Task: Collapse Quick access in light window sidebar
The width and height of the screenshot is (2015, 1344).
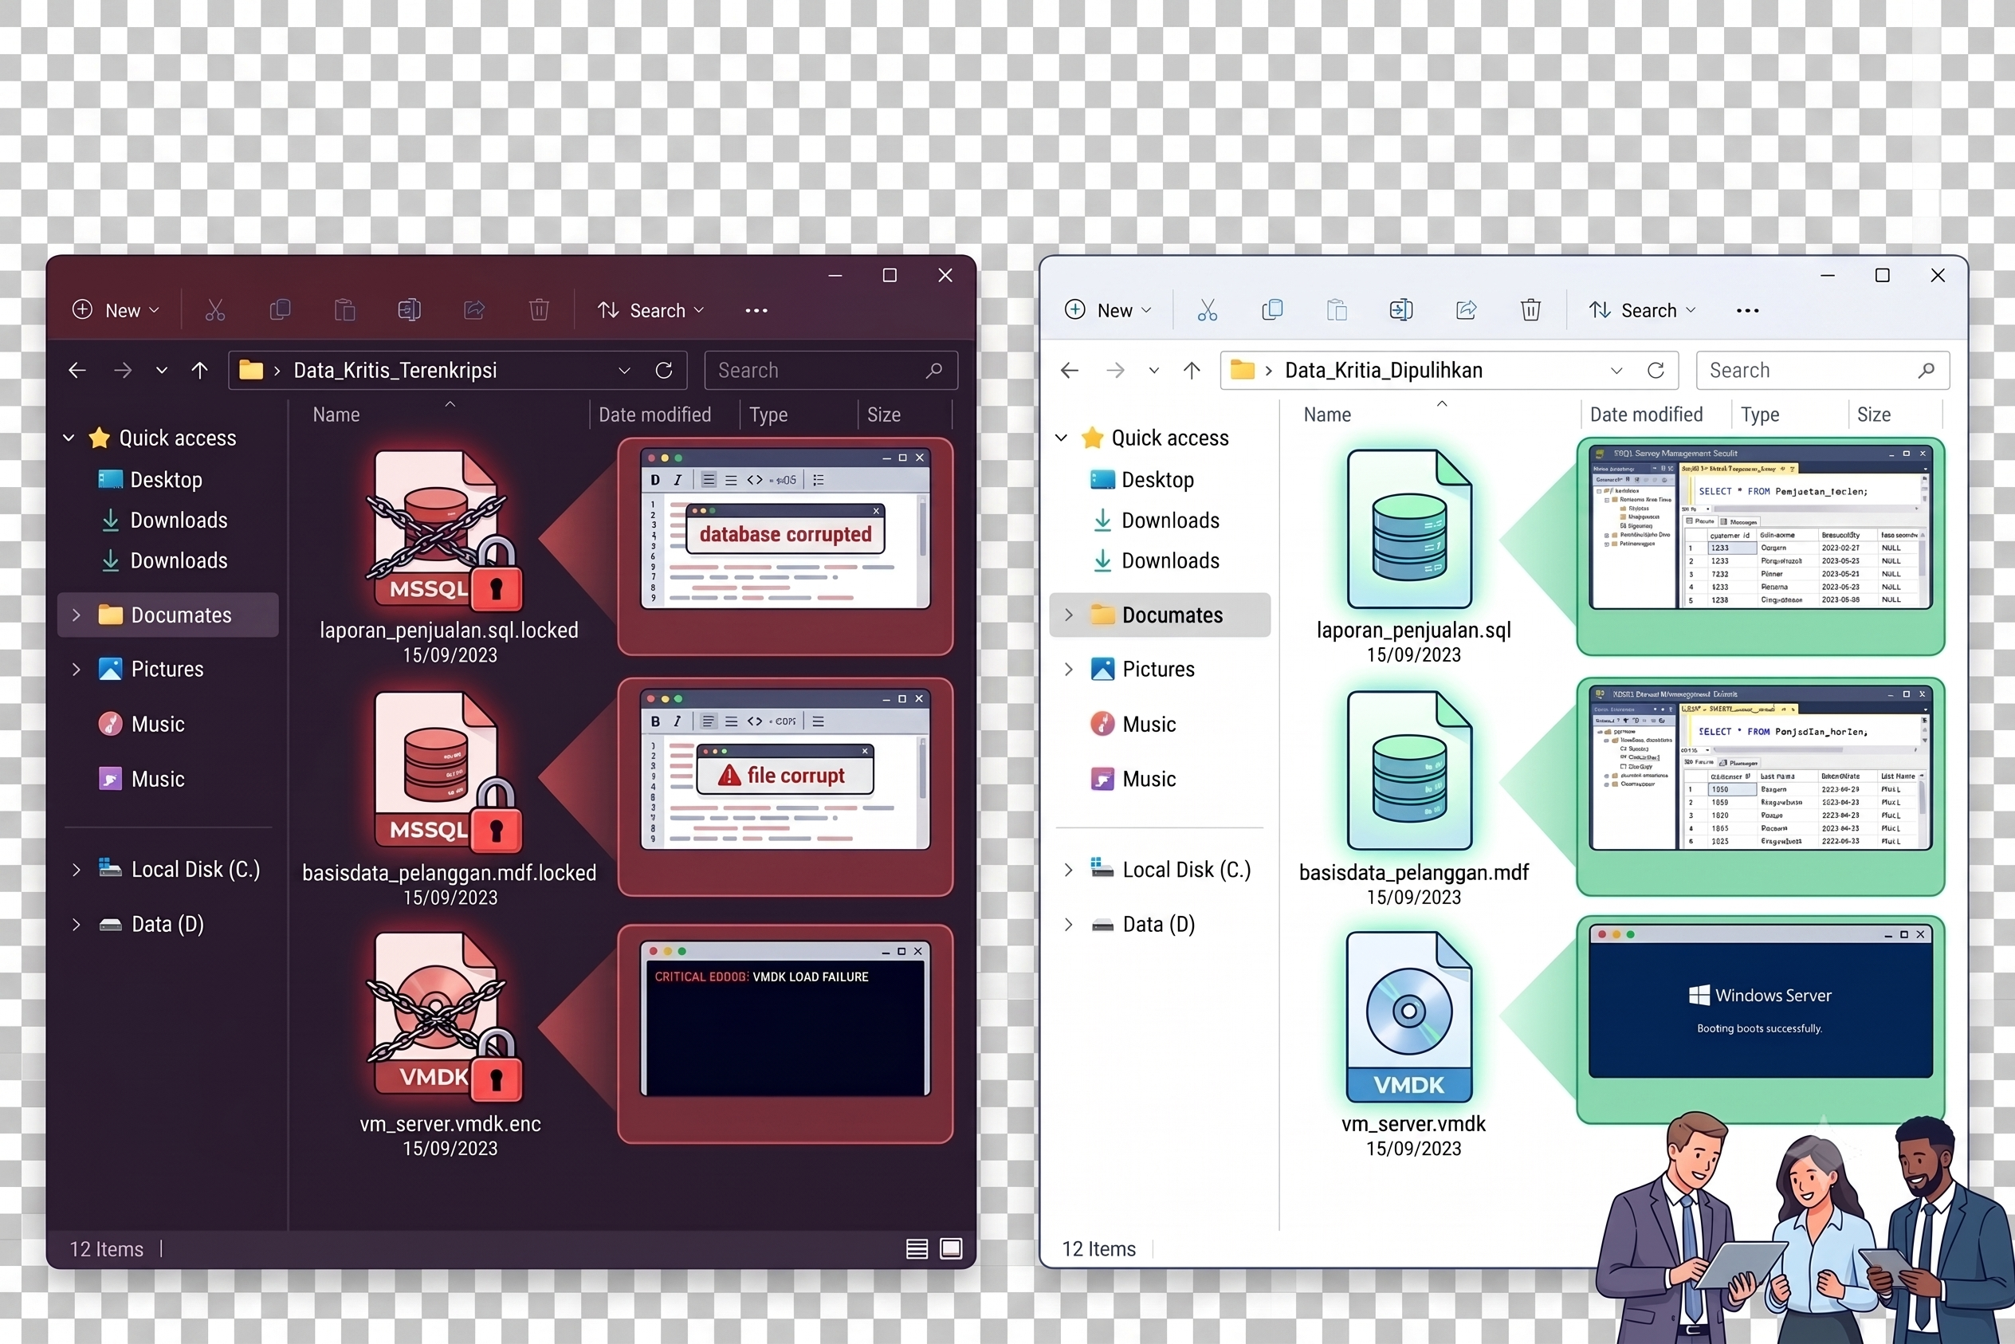Action: pos(1061,438)
